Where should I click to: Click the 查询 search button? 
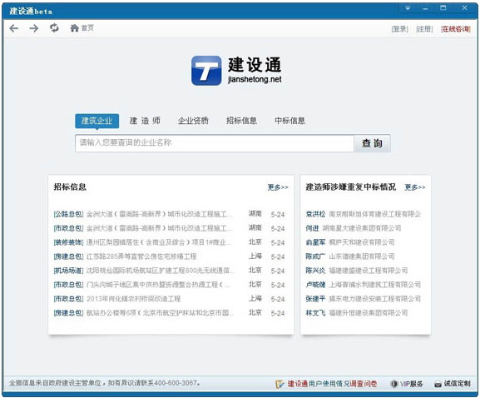pyautogui.click(x=372, y=143)
